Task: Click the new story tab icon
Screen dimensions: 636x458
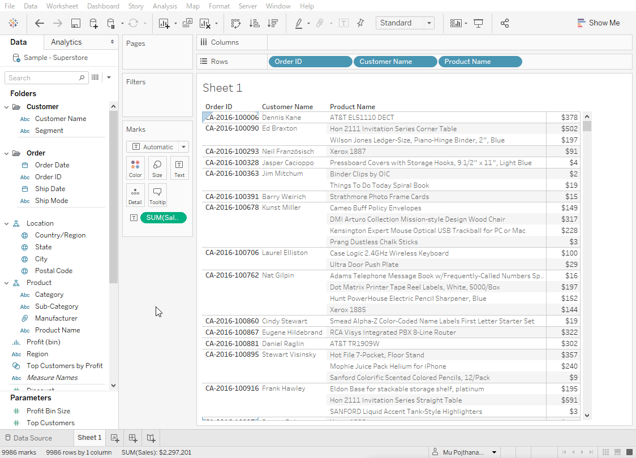Action: coord(151,438)
